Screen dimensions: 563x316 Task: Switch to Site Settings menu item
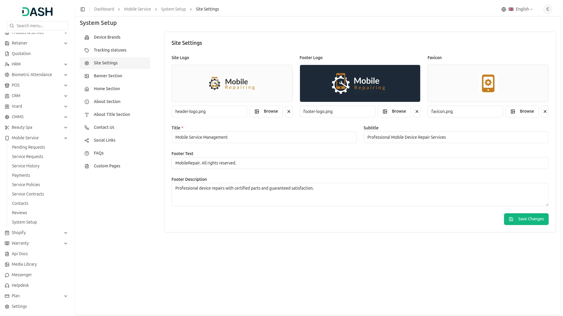106,63
